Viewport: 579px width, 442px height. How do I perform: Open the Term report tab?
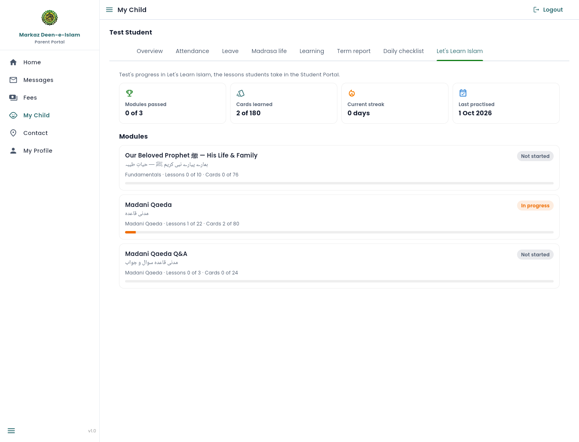click(x=354, y=51)
